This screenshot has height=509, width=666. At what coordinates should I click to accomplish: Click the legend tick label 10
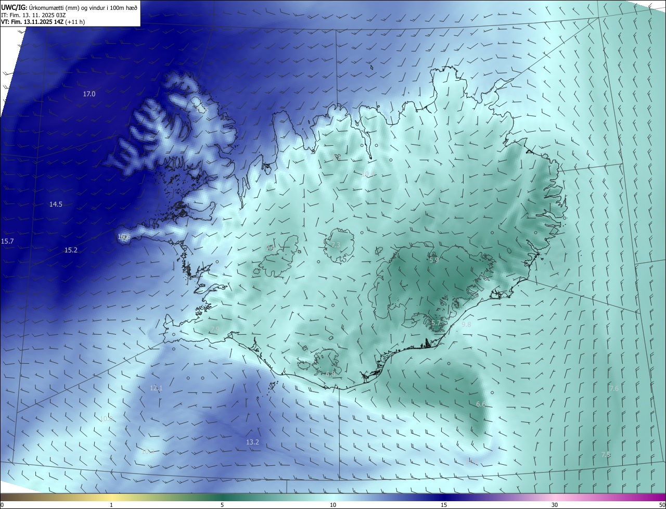point(333,505)
